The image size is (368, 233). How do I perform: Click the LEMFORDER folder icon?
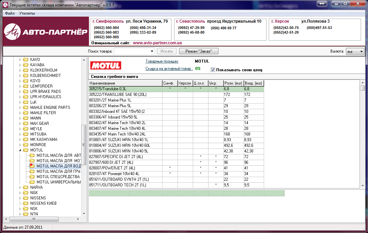click(26, 86)
